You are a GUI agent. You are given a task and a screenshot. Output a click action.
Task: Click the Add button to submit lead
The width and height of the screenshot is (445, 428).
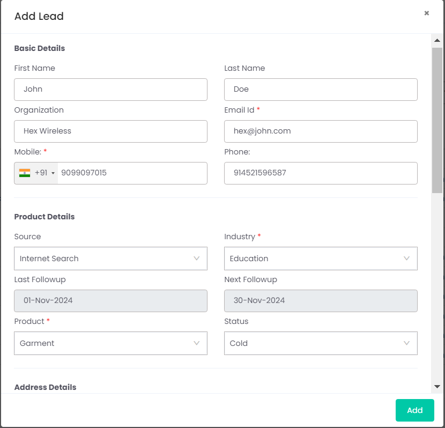tap(414, 410)
